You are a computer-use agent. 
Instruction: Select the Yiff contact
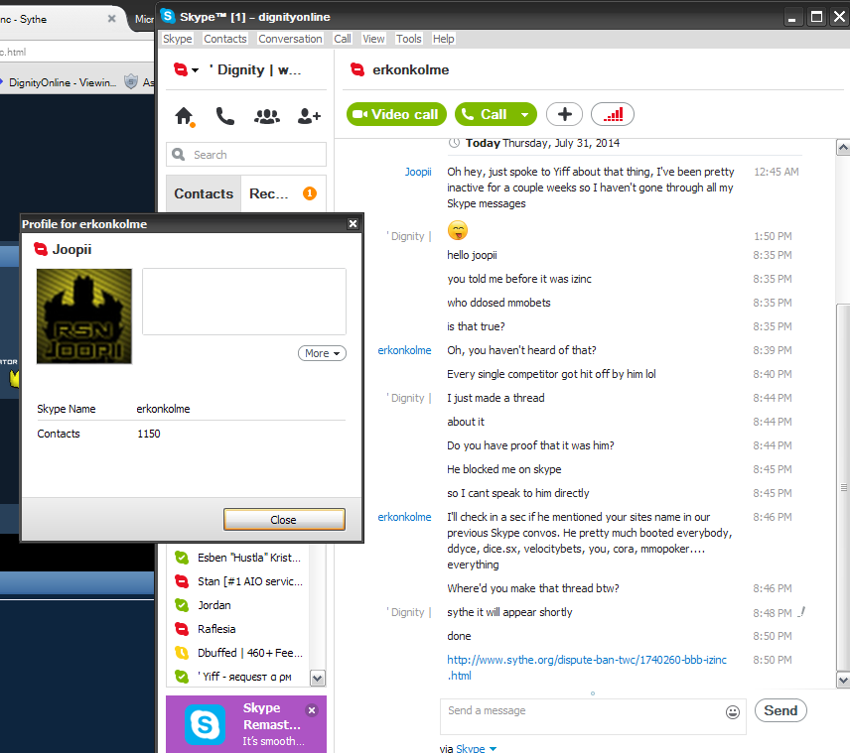point(238,677)
